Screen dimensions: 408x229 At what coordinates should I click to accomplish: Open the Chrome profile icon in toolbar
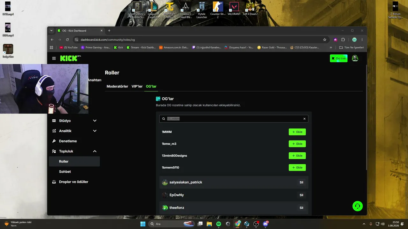click(354, 39)
